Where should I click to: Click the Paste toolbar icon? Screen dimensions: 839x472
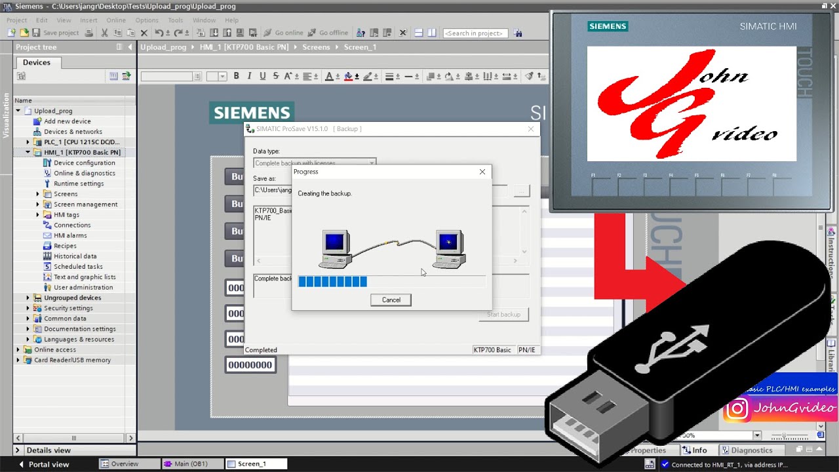[130, 33]
